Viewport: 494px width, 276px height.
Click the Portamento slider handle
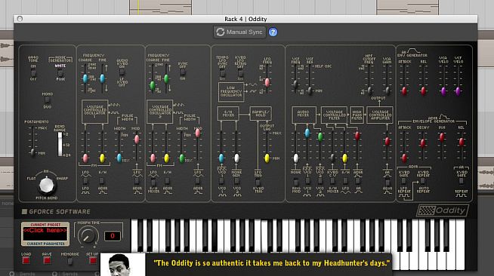(32, 152)
